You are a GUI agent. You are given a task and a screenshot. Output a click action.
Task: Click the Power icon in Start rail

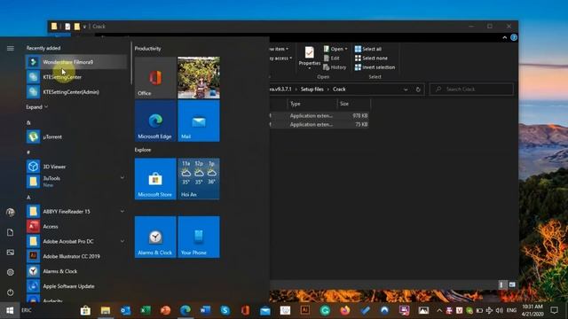(11, 292)
